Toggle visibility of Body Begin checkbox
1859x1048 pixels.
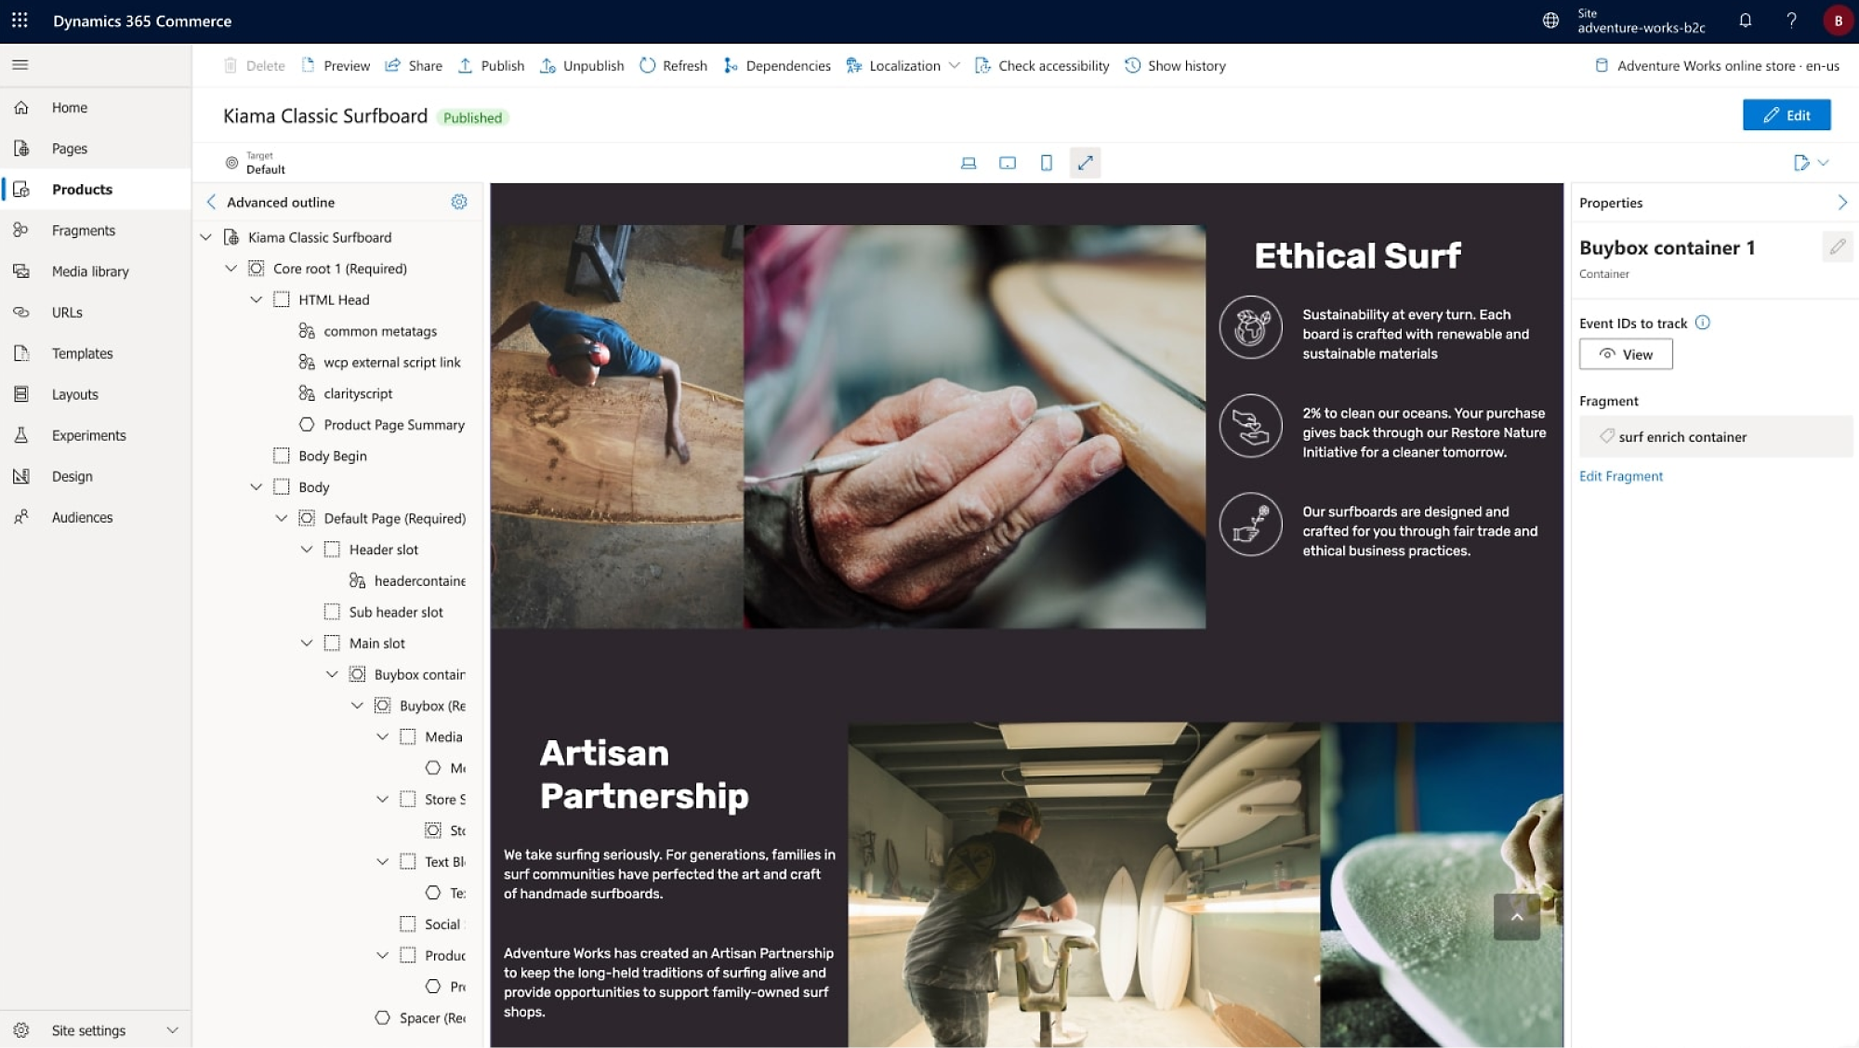(281, 455)
